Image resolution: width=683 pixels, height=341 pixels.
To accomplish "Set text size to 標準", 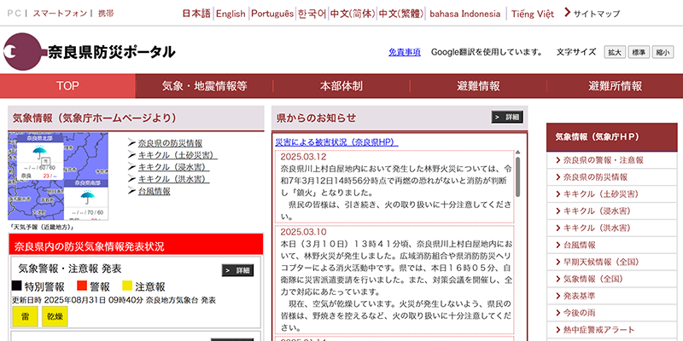I will tap(639, 52).
